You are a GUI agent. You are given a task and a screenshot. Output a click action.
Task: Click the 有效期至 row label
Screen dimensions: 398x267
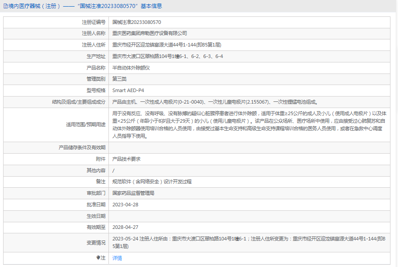pyautogui.click(x=96, y=227)
